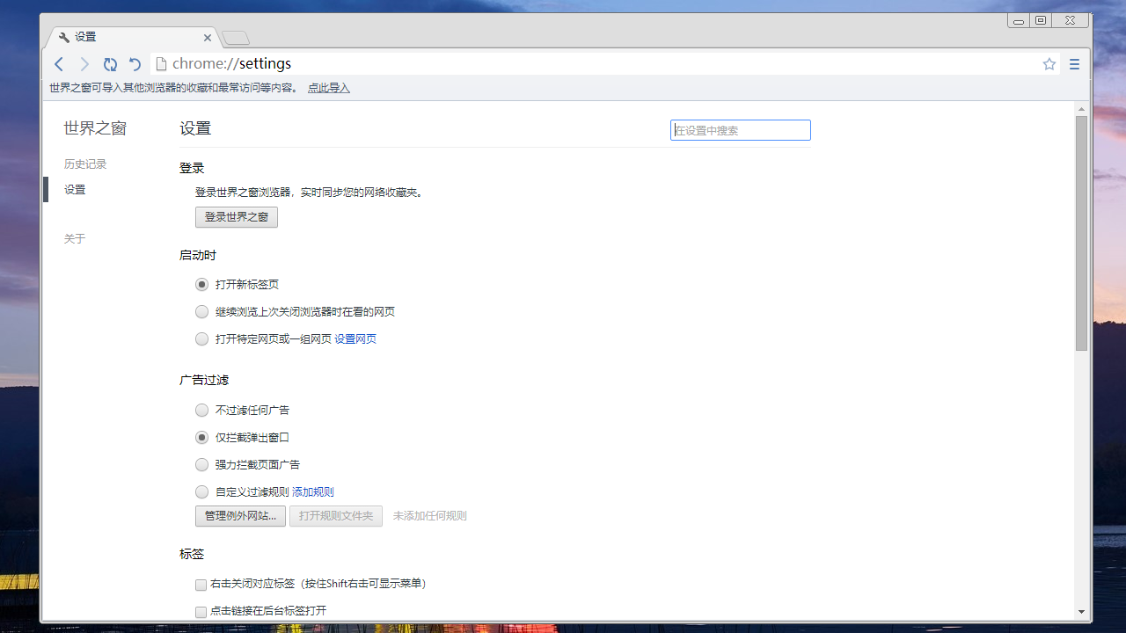Click the 在设置中搜索 search field
The image size is (1126, 633).
point(740,130)
